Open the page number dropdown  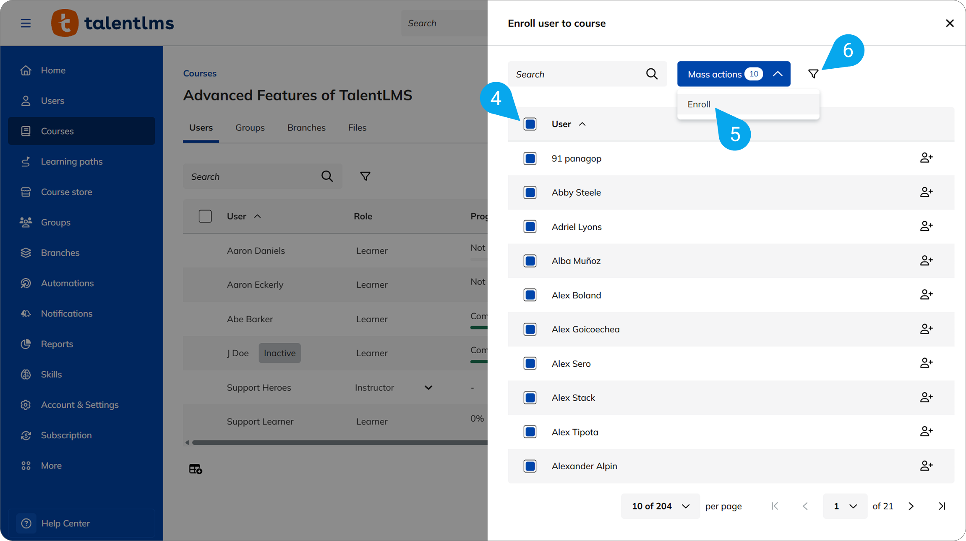845,506
